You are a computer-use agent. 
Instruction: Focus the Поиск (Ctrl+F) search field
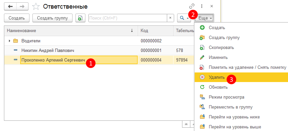tap(128, 18)
